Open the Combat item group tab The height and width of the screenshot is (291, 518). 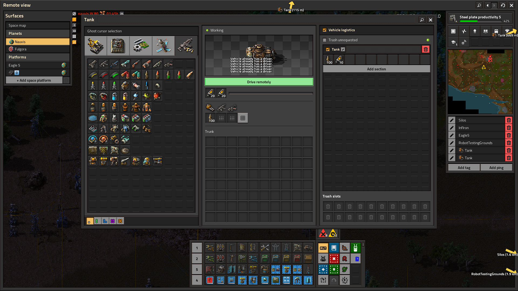(x=186, y=46)
